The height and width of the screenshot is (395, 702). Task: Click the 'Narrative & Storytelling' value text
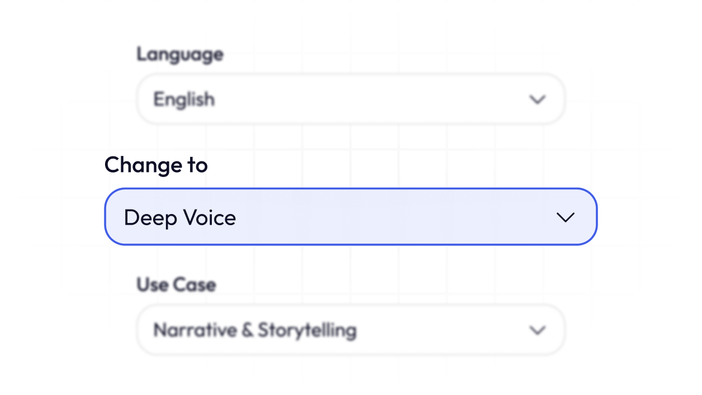point(254,330)
